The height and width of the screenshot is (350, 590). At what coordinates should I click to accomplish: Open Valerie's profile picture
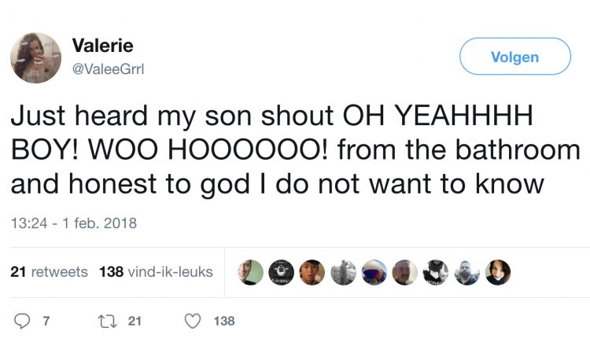[35, 57]
